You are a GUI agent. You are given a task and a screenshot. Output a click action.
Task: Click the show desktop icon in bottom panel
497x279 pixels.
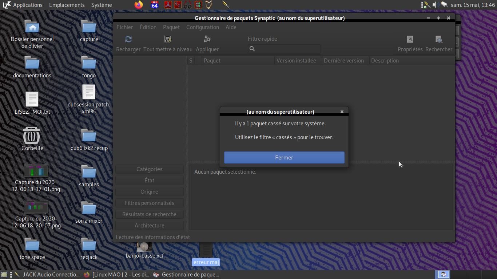click(x=4, y=275)
